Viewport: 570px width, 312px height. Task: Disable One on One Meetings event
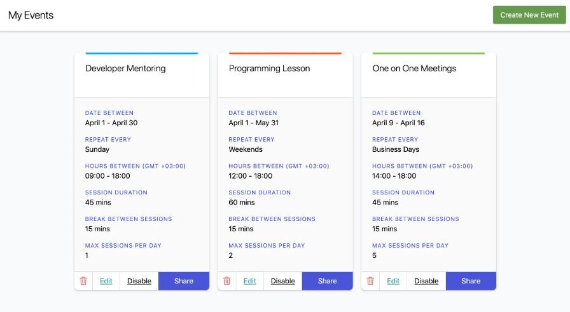(x=426, y=281)
